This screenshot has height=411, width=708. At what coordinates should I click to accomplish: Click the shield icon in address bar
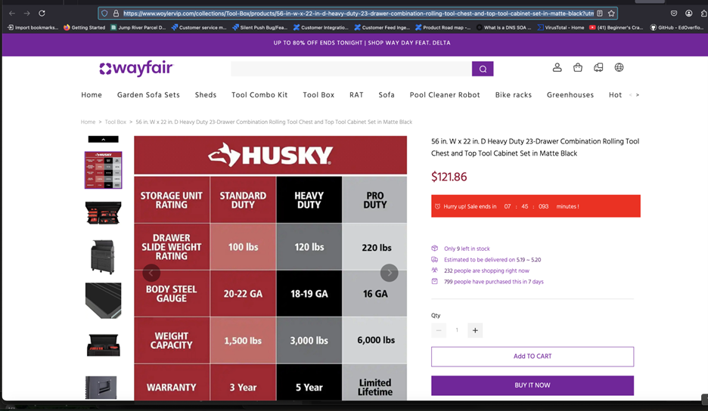pyautogui.click(x=104, y=14)
